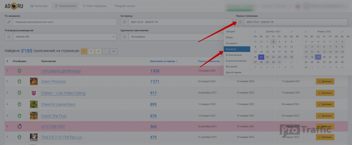Click the Clatter owl app icon
Image resolution: width=352 pixels, height=145 pixels.
[34, 93]
